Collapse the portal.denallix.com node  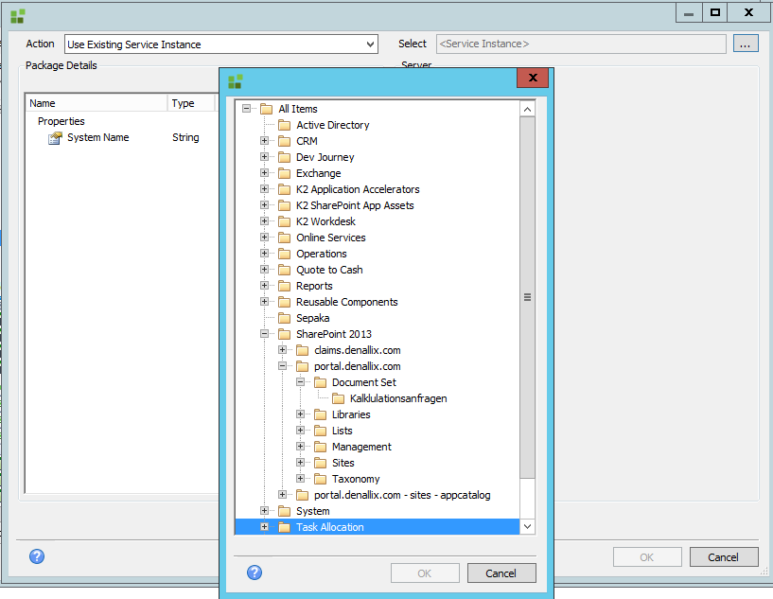[283, 366]
